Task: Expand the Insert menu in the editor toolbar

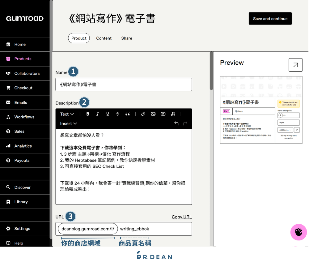Action: [x=68, y=123]
